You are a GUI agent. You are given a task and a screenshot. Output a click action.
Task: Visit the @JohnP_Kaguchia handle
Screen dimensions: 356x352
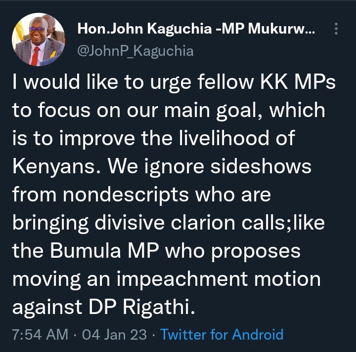(x=135, y=51)
